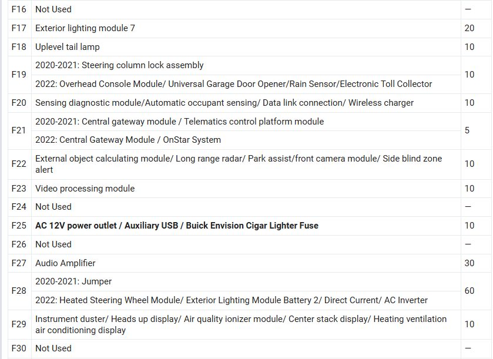Click the amperage value 30 for F27
This screenshot has height=359, width=493.
pos(469,263)
